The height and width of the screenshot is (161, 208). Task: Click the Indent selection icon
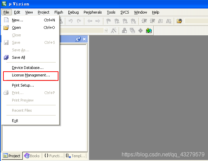pos(144,21)
